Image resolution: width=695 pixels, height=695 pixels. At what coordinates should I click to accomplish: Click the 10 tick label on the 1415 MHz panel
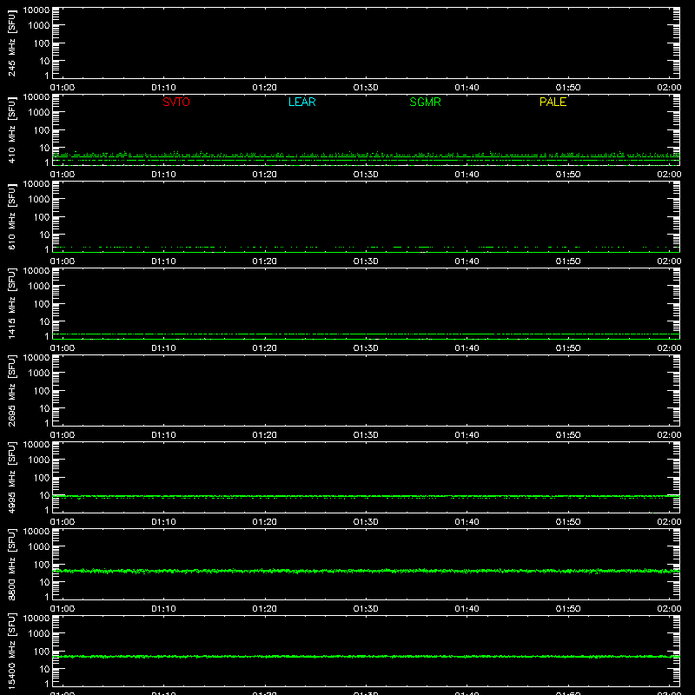(x=44, y=321)
